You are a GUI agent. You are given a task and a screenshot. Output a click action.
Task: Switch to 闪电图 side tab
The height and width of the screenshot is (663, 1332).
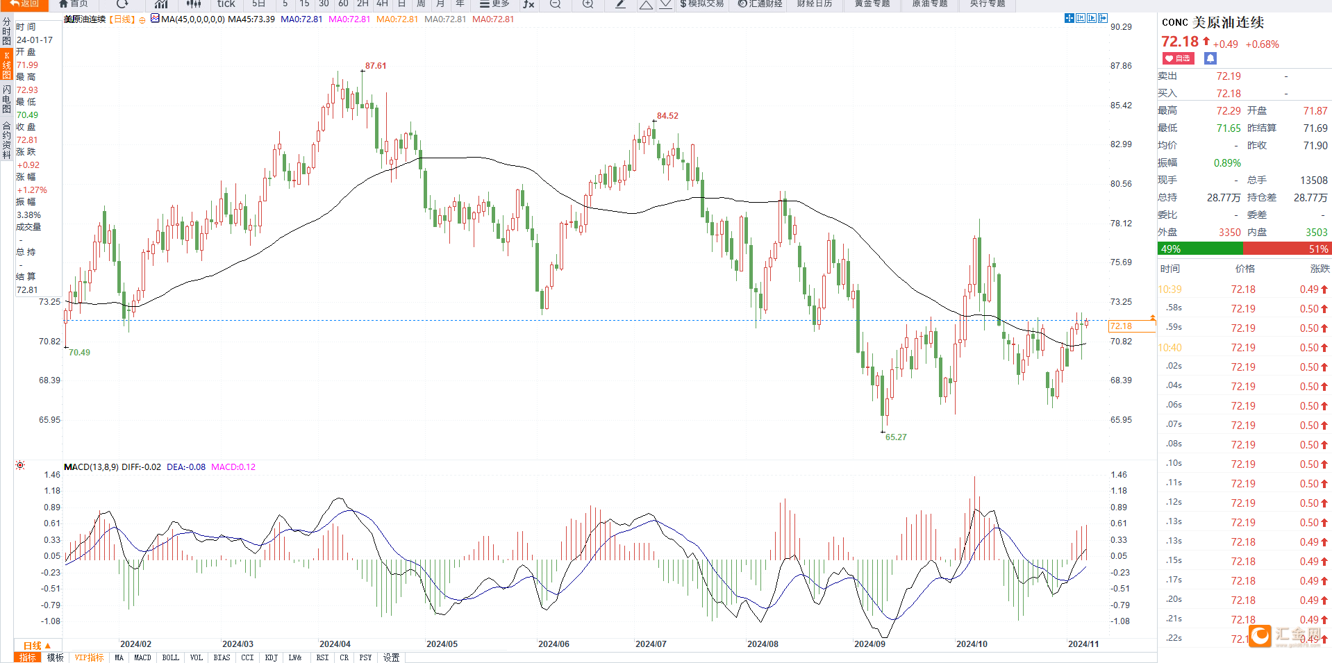pos(6,99)
